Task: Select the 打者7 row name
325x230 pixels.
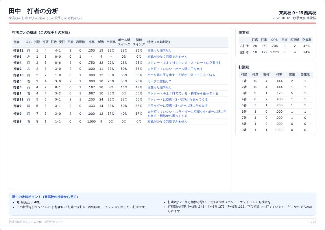Action: click(17, 106)
